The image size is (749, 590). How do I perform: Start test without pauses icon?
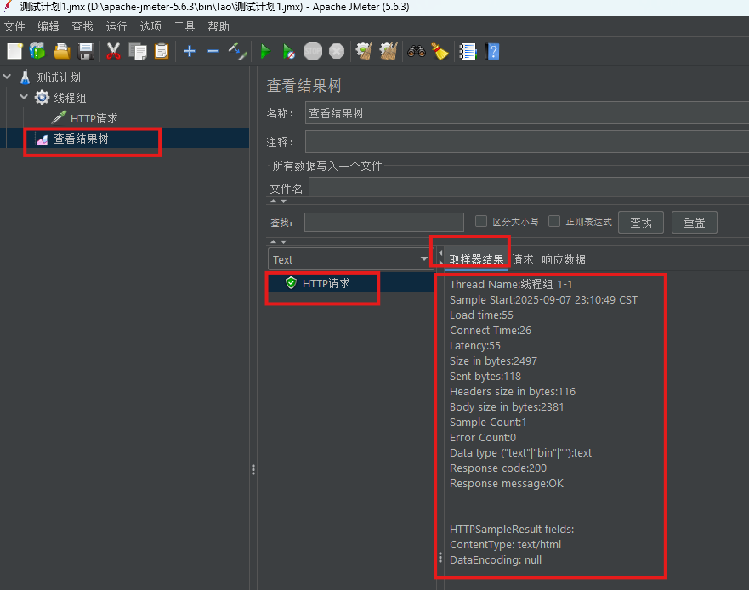288,51
